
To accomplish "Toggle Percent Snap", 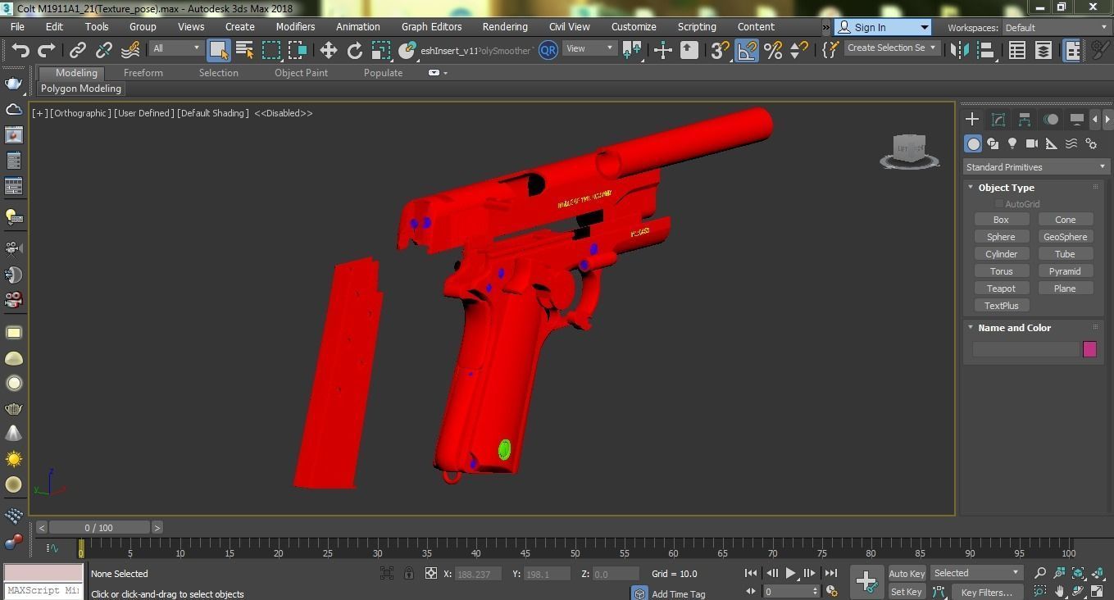I will [773, 50].
